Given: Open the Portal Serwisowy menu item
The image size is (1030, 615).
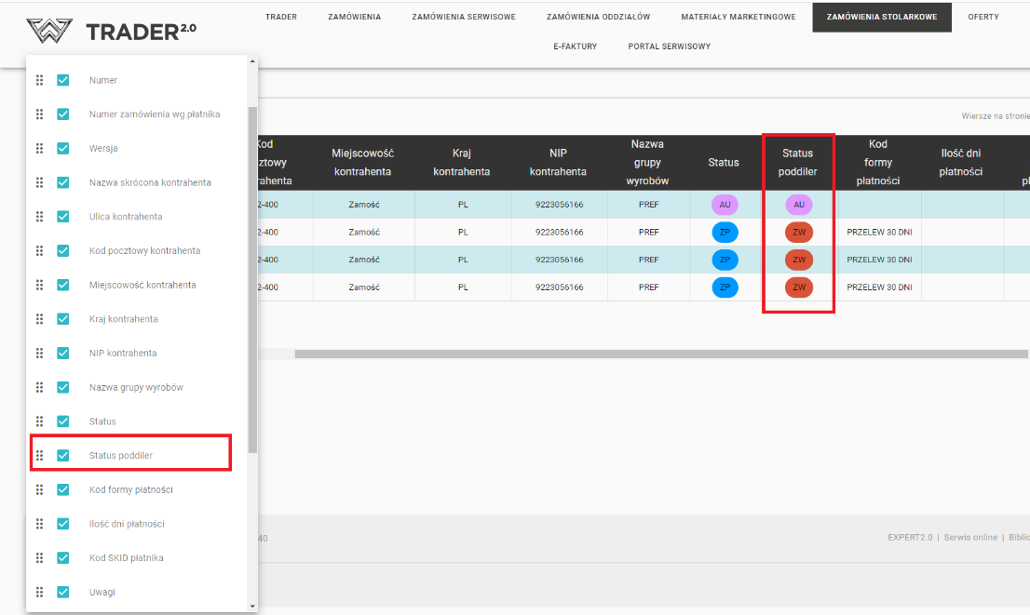Looking at the screenshot, I should 669,47.
